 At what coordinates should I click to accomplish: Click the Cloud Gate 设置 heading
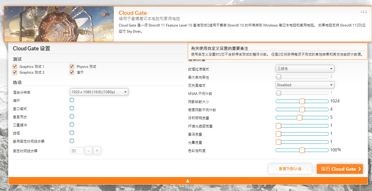(x=32, y=49)
